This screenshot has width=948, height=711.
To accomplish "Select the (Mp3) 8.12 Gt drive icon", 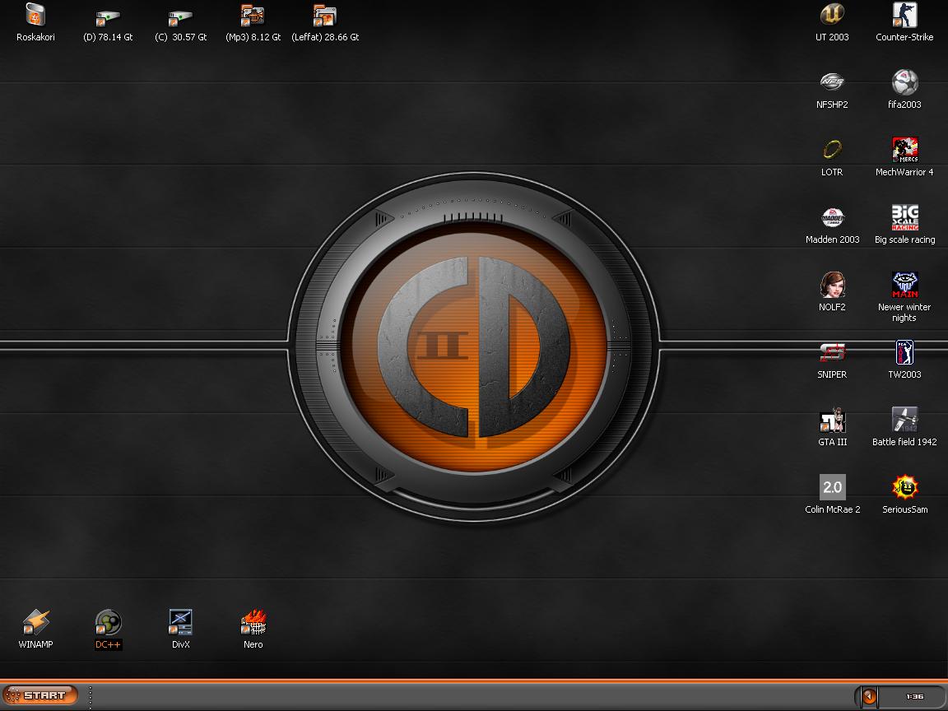I will [x=253, y=16].
